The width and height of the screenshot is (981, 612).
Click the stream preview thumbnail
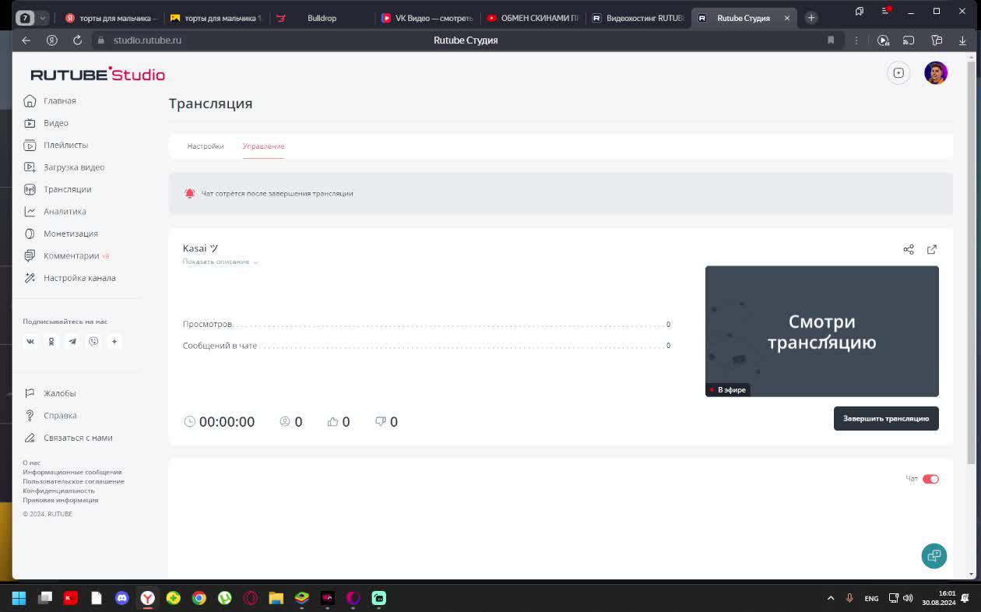pyautogui.click(x=822, y=331)
